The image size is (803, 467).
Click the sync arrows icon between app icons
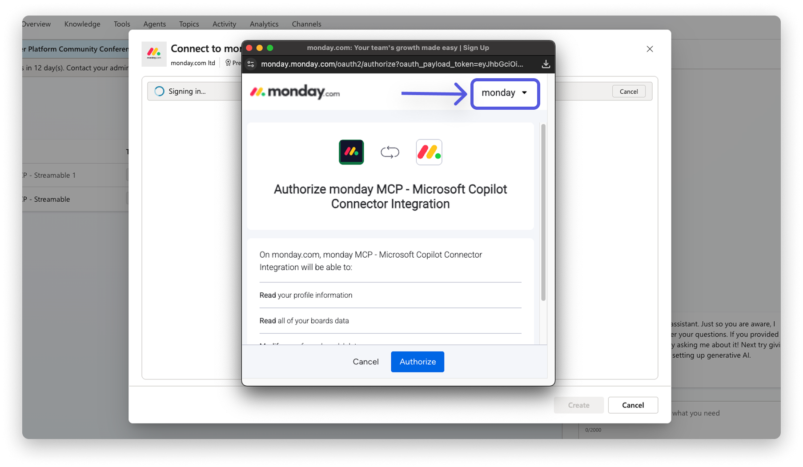click(x=390, y=152)
